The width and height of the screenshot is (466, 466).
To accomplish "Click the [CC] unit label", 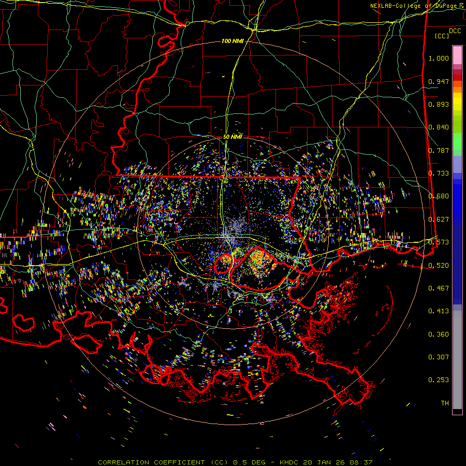I will (x=442, y=36).
